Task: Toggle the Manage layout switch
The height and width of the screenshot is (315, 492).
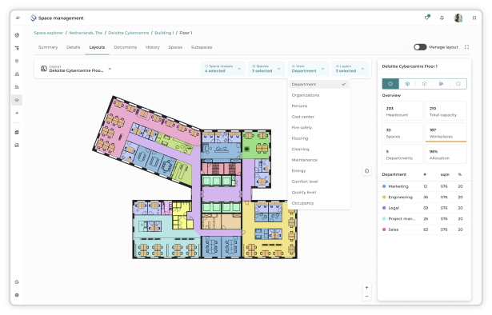Action: tap(420, 47)
